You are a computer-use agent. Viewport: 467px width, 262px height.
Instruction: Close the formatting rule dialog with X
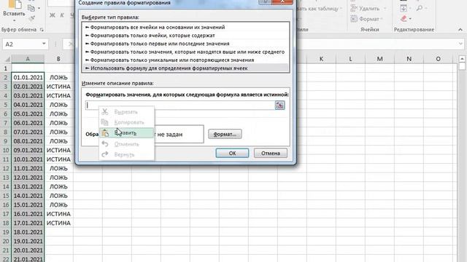[282, 1]
